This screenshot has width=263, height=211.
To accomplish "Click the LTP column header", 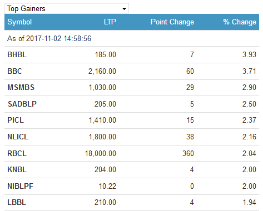I will [x=110, y=22].
